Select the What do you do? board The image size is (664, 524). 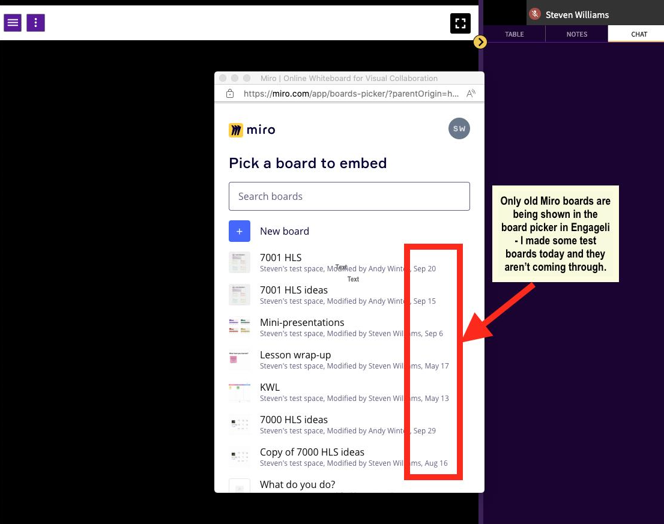[349, 486]
